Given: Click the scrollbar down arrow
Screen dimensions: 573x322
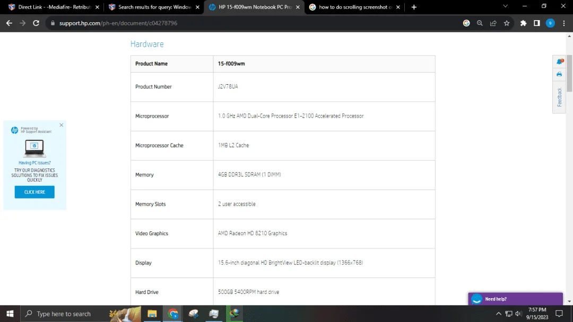Looking at the screenshot, I should [x=569, y=301].
